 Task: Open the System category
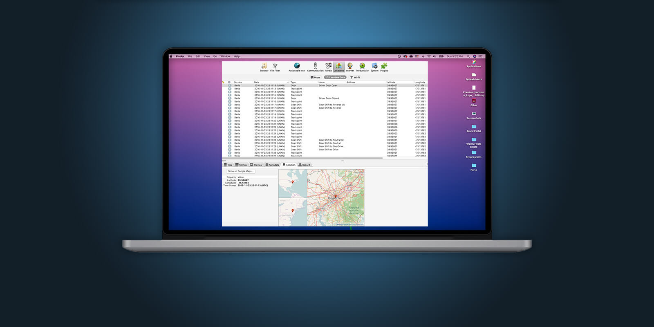click(374, 67)
